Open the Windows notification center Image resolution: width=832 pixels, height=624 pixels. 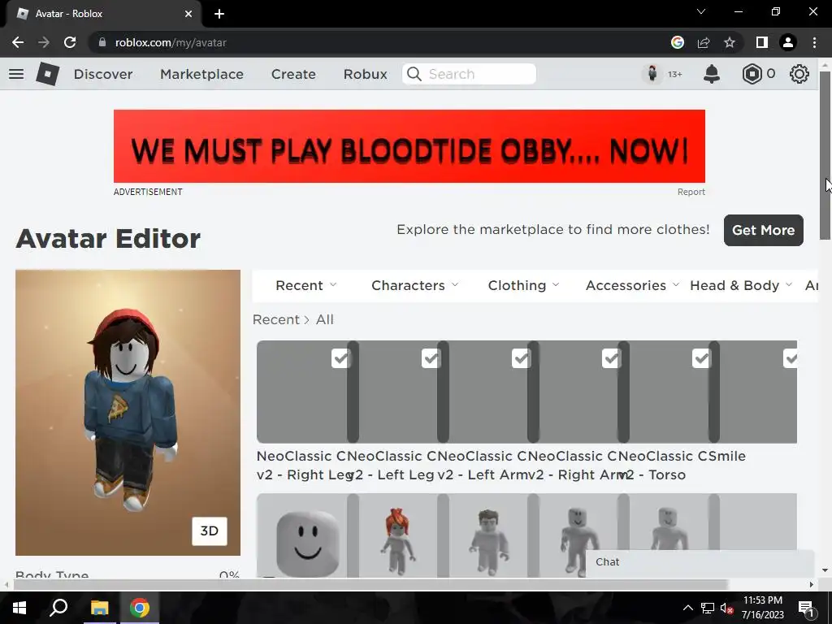[806, 609]
